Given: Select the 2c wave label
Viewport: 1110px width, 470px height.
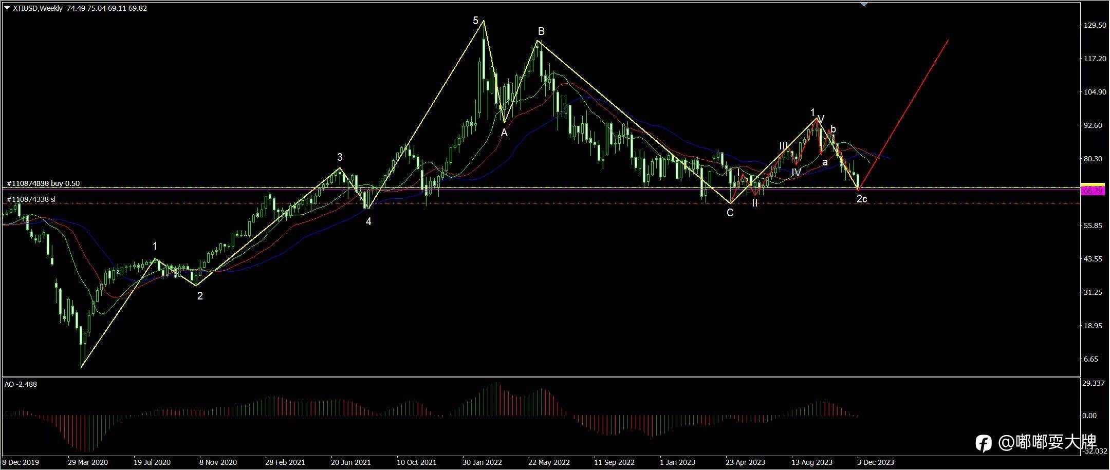Looking at the screenshot, I should 862,199.
